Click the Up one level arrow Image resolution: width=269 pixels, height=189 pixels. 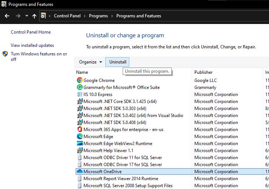(x=34, y=16)
